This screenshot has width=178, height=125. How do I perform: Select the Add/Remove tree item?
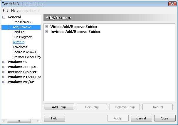coord(21,27)
